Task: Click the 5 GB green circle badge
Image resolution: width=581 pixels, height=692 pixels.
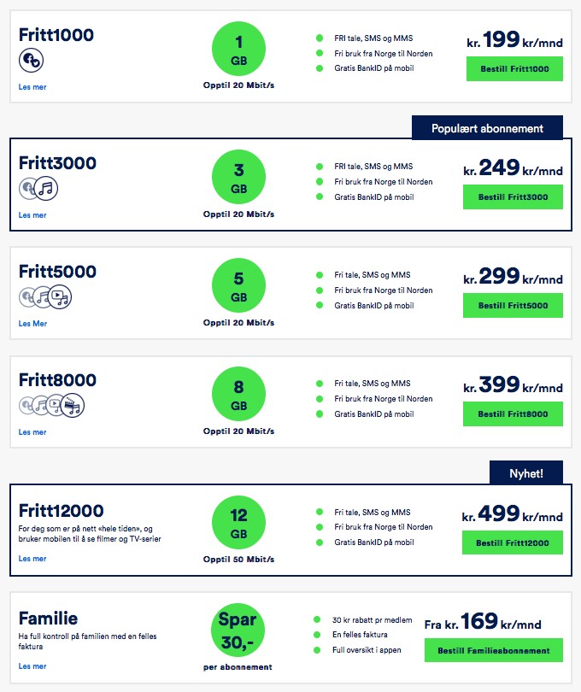Action: click(239, 285)
